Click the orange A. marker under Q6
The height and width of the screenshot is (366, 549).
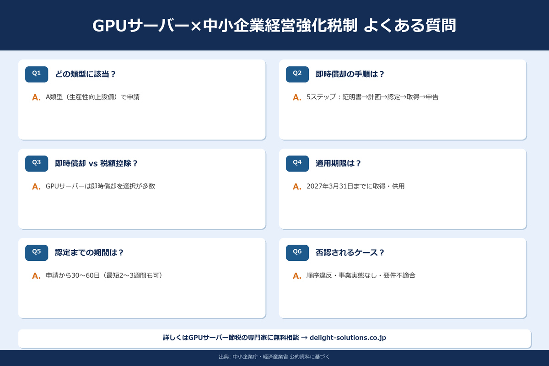[296, 275]
